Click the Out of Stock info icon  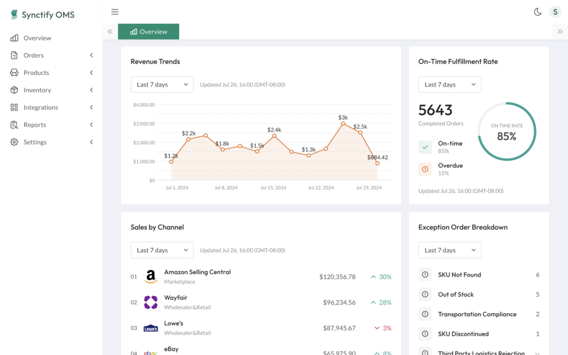click(x=425, y=294)
